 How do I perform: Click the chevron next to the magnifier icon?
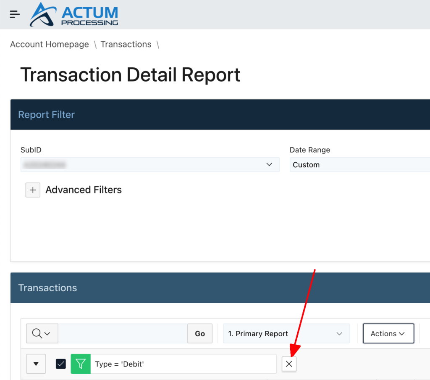(47, 333)
